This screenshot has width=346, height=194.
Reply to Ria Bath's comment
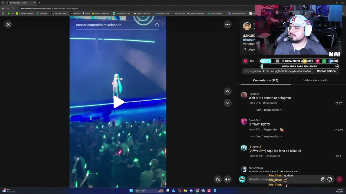coord(270,103)
